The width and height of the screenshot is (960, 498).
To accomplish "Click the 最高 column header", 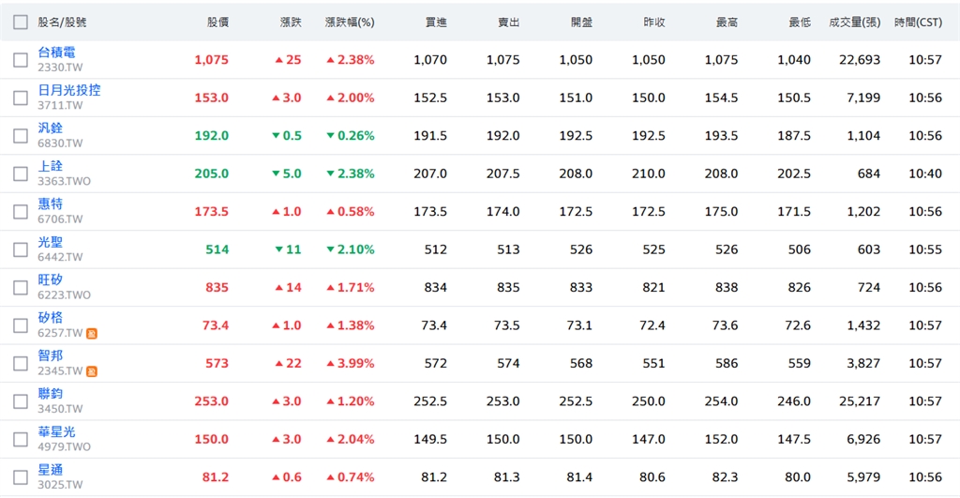I will [x=727, y=22].
